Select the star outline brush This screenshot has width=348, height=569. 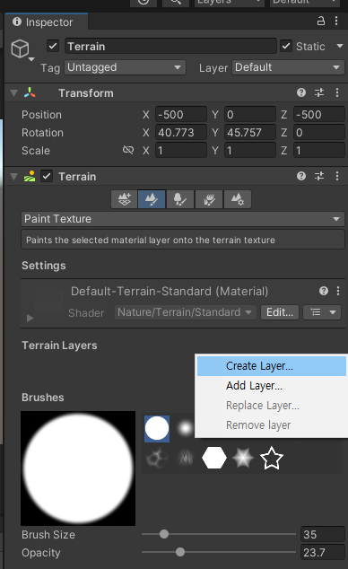tap(272, 458)
